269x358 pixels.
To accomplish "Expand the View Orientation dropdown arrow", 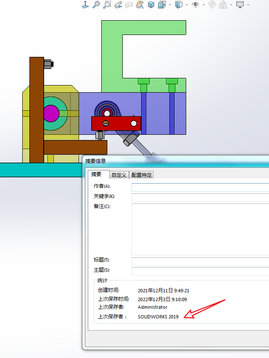I will 170,5.
